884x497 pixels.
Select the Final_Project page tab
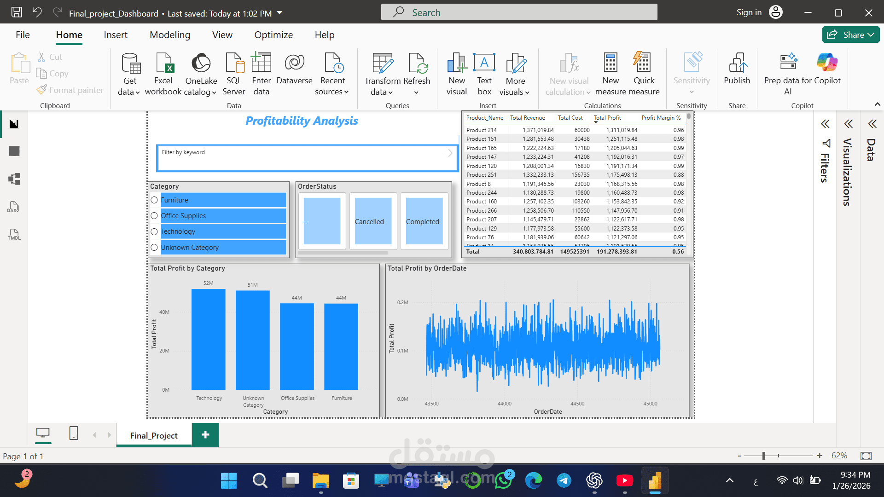coord(154,435)
